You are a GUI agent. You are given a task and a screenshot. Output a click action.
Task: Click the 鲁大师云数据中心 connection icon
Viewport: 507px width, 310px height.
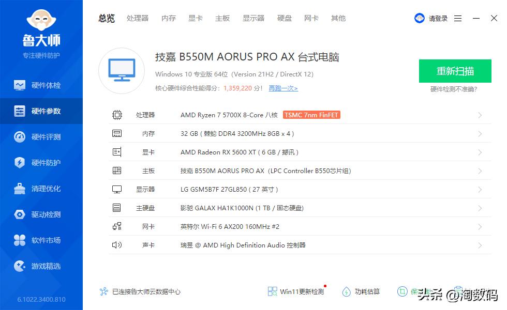tap(103, 291)
